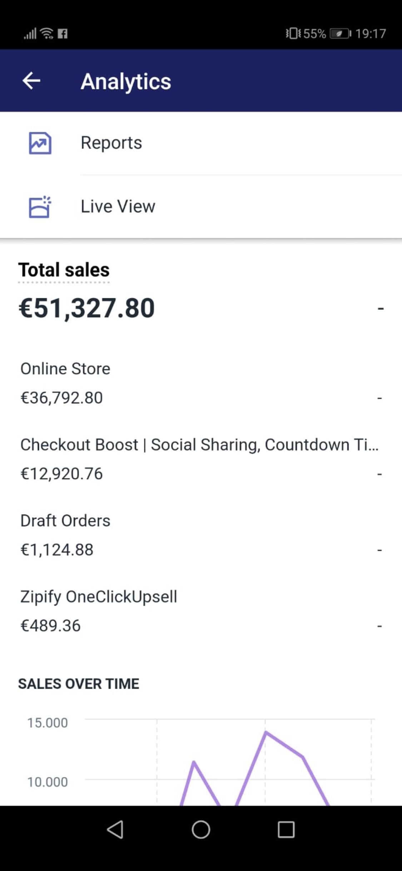402x871 pixels.
Task: Select the Zipify OneClickUpsell row
Action: 201,611
